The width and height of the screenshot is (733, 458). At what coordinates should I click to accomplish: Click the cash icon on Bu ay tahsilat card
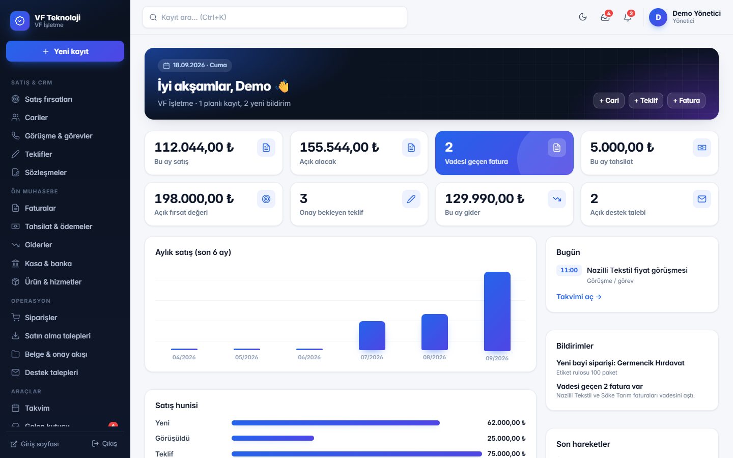click(702, 148)
